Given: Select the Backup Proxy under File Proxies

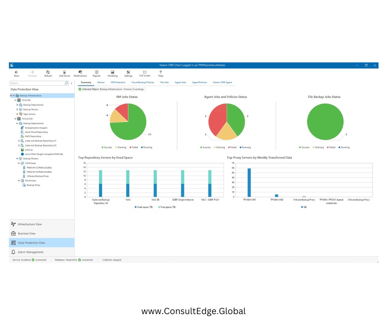Looking at the screenshot, I should (33, 185).
